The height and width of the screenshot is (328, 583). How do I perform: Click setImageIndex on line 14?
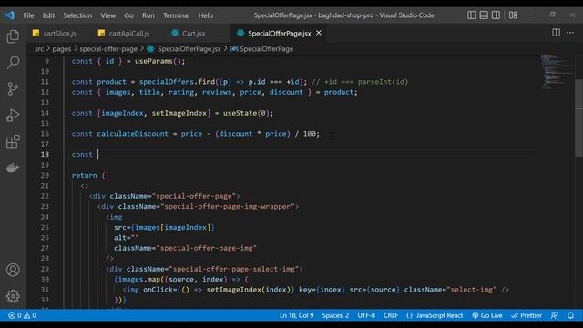coord(179,113)
